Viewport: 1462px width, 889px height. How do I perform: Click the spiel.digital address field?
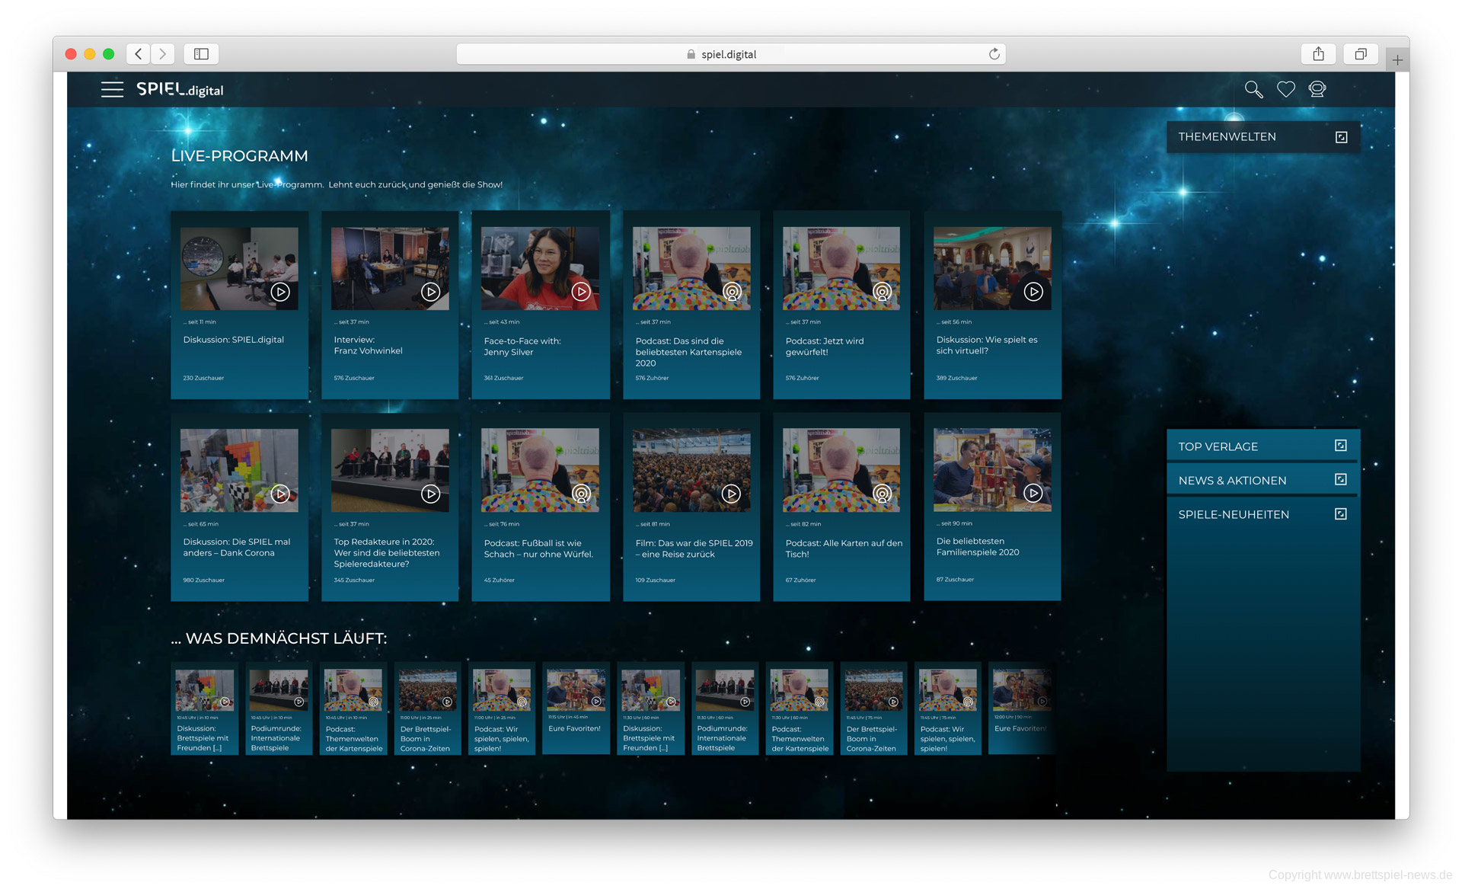tap(729, 54)
